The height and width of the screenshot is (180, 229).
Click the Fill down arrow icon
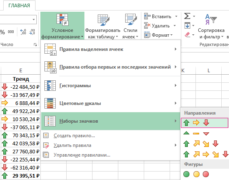[x=187, y=25]
